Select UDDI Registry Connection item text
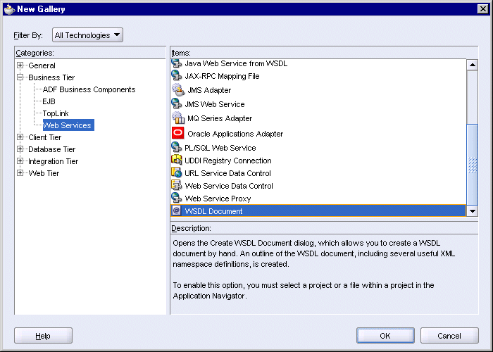 228,161
